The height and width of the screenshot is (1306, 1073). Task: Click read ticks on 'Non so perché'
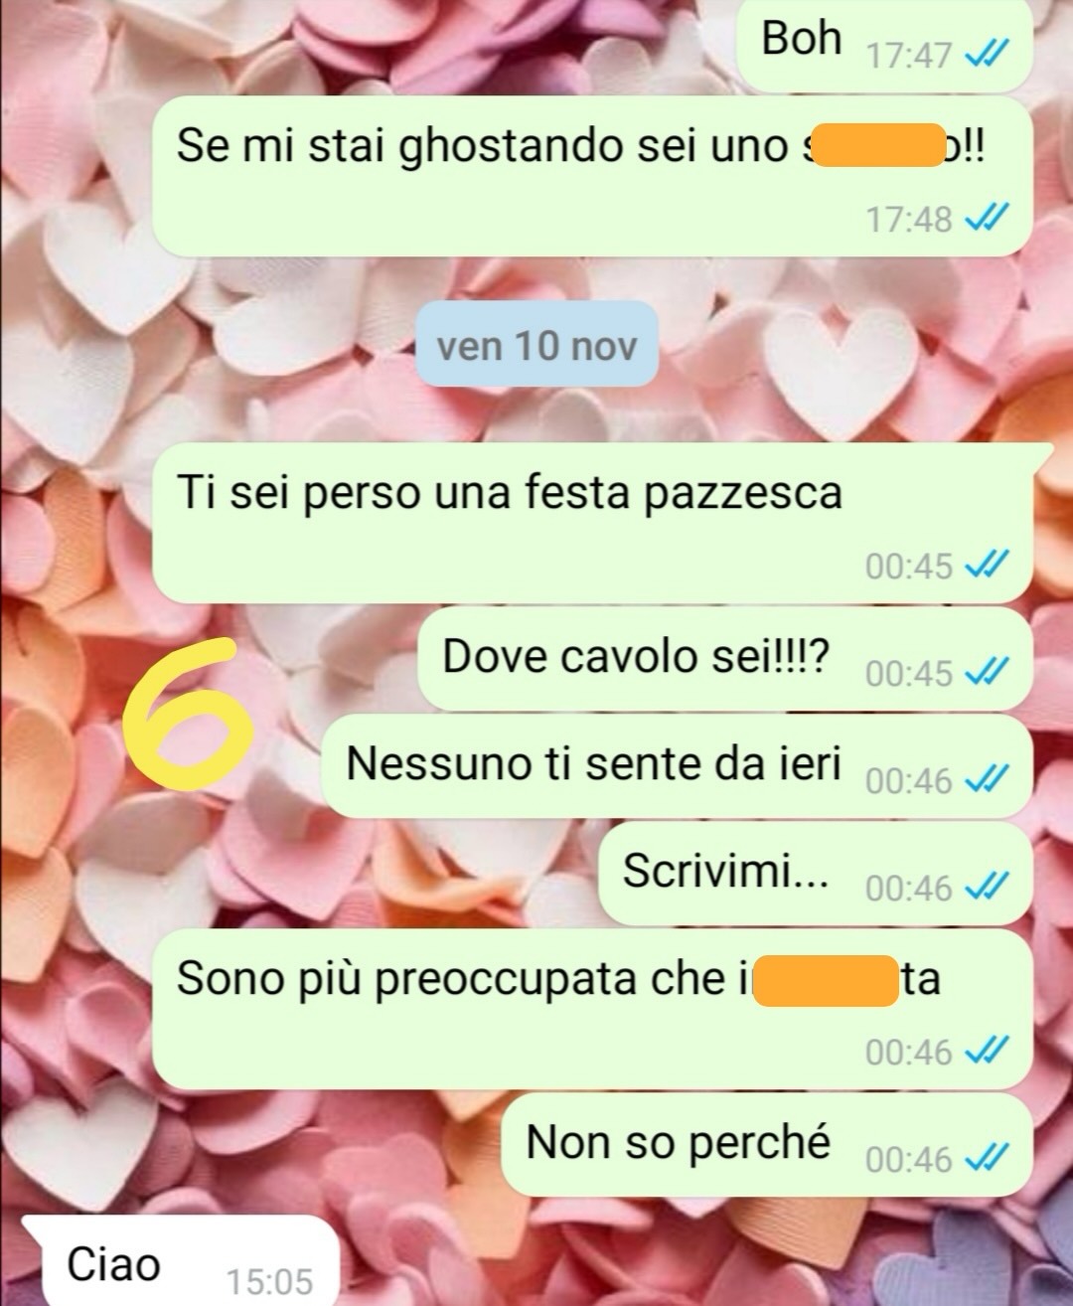click(x=988, y=1158)
